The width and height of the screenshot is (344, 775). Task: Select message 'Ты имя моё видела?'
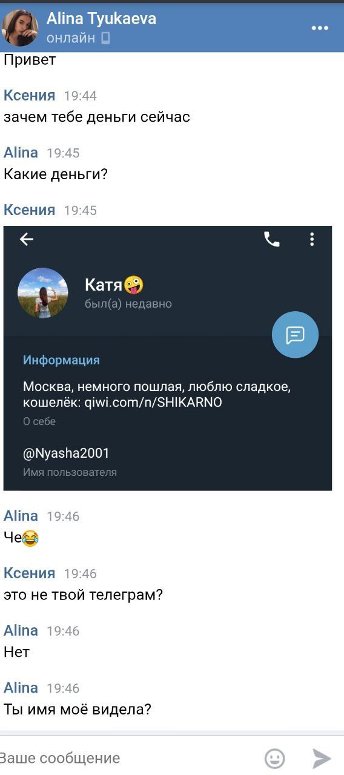point(78,710)
